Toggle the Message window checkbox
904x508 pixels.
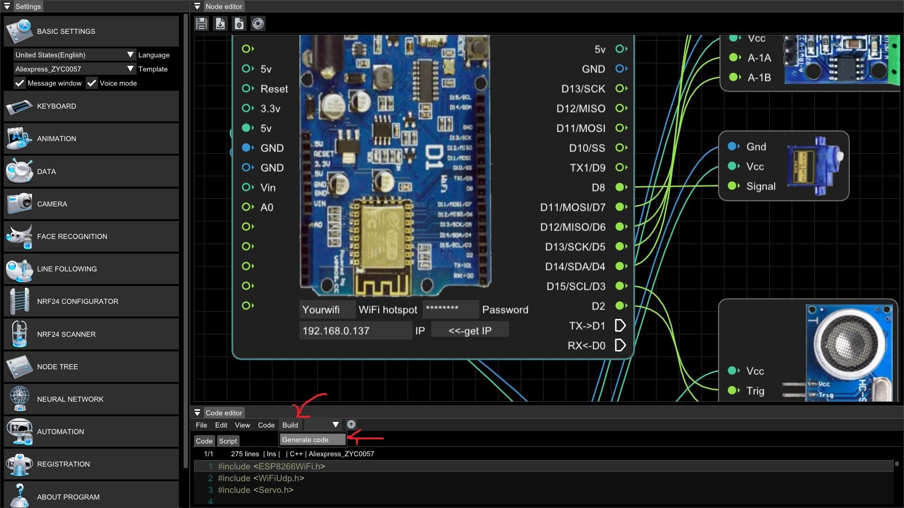click(x=19, y=83)
